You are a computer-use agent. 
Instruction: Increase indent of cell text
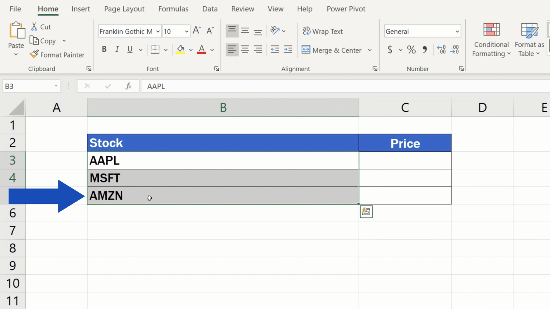point(288,49)
